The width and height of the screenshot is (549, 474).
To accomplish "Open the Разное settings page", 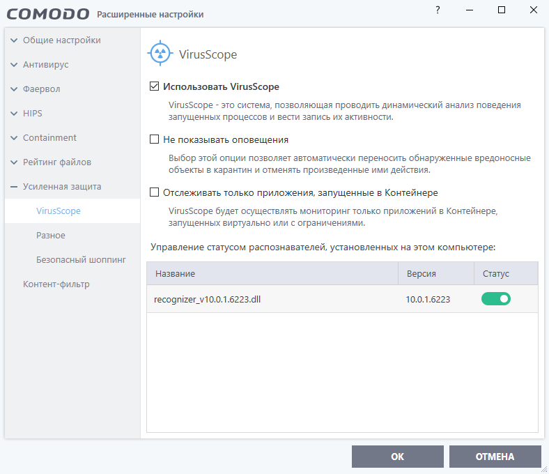I will coord(51,236).
